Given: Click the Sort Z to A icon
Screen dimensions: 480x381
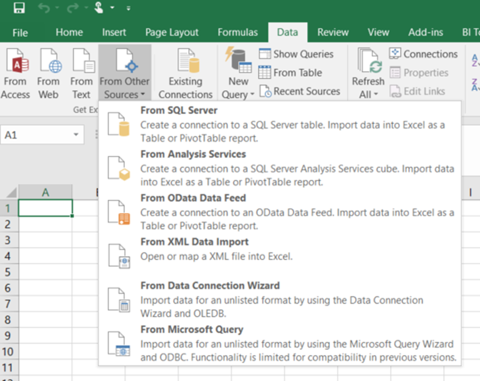Looking at the screenshot, I should click(x=475, y=85).
